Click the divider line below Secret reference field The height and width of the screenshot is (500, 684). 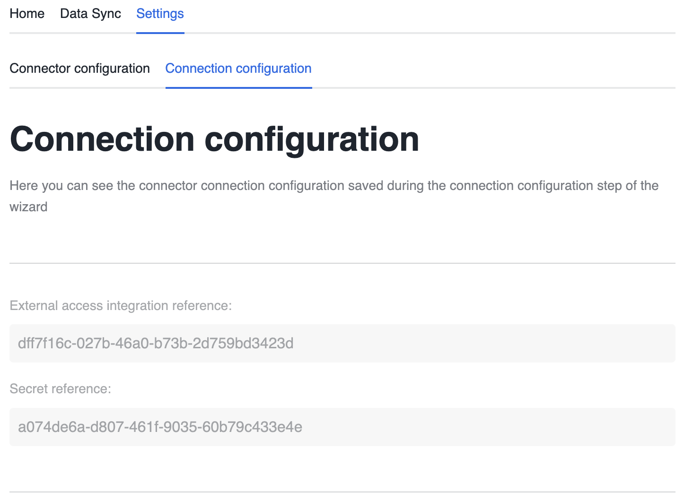click(342, 492)
